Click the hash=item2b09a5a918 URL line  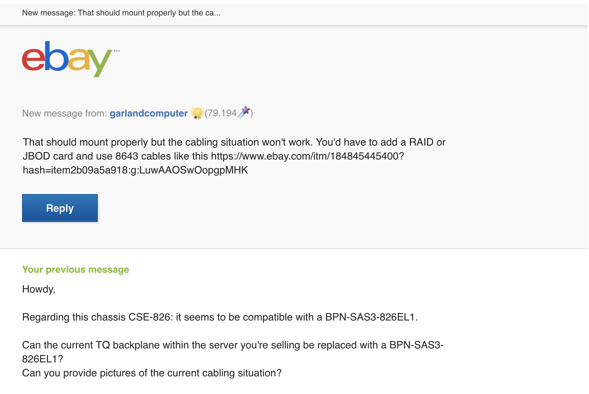tap(135, 170)
